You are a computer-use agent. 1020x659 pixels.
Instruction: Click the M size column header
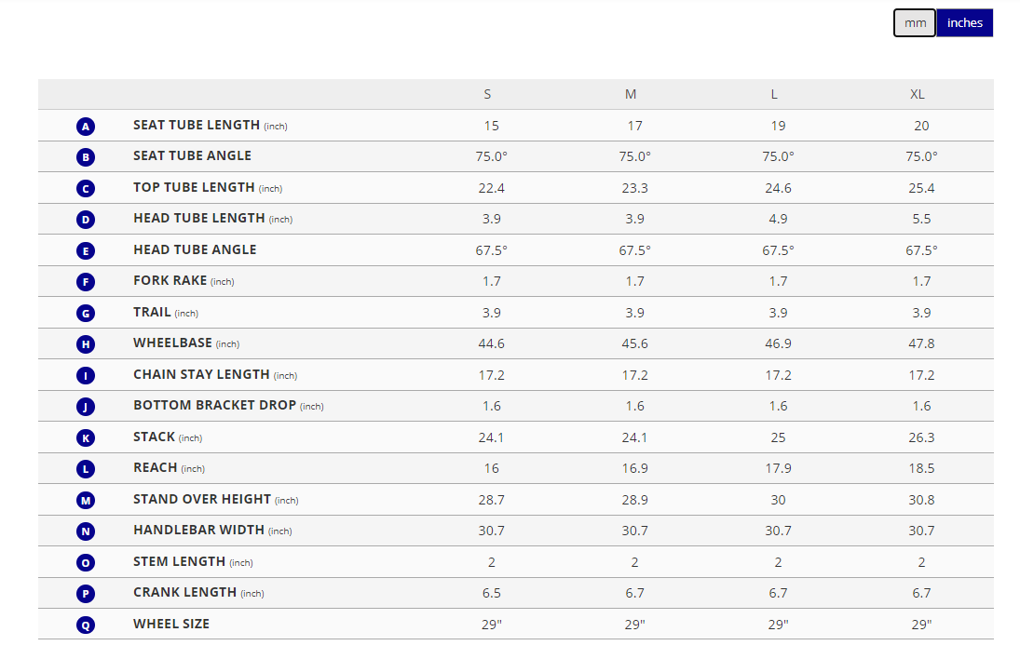(x=631, y=95)
